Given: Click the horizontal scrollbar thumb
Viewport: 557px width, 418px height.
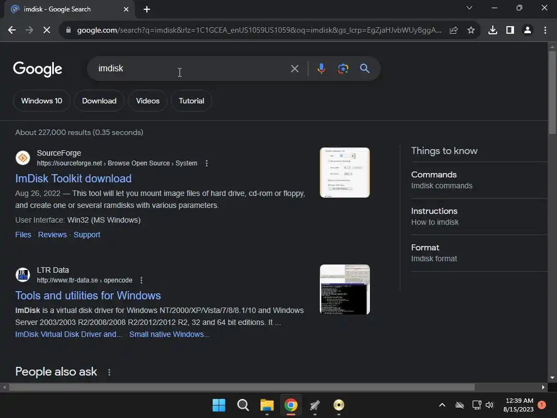Looking at the screenshot, I should (x=242, y=387).
